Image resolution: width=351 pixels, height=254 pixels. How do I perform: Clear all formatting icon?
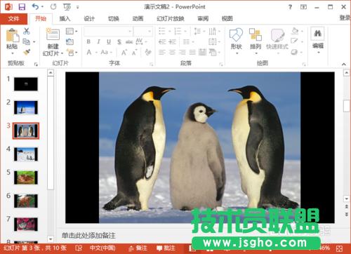click(148, 52)
